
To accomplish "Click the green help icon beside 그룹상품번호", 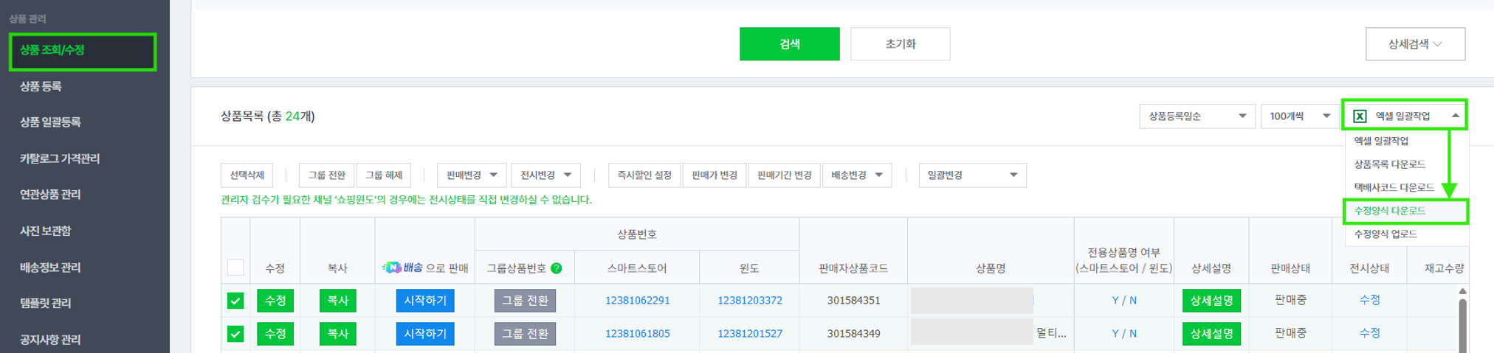I will pyautogui.click(x=557, y=268).
